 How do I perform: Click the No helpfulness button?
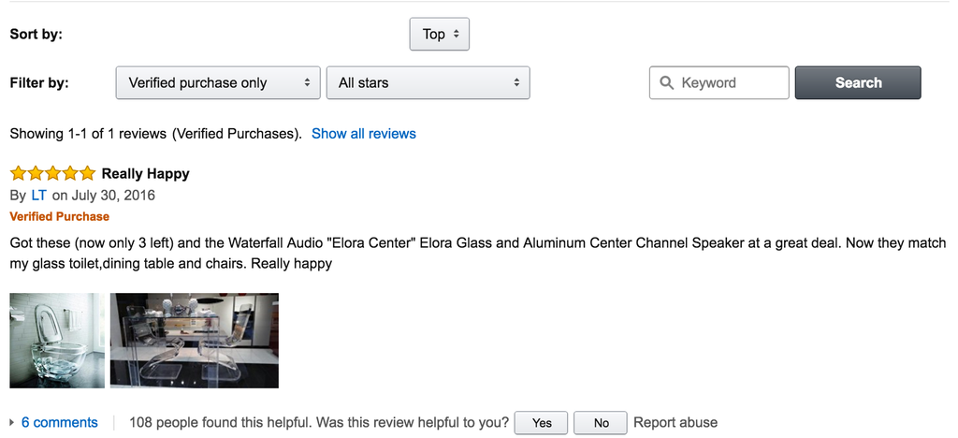pos(601,423)
